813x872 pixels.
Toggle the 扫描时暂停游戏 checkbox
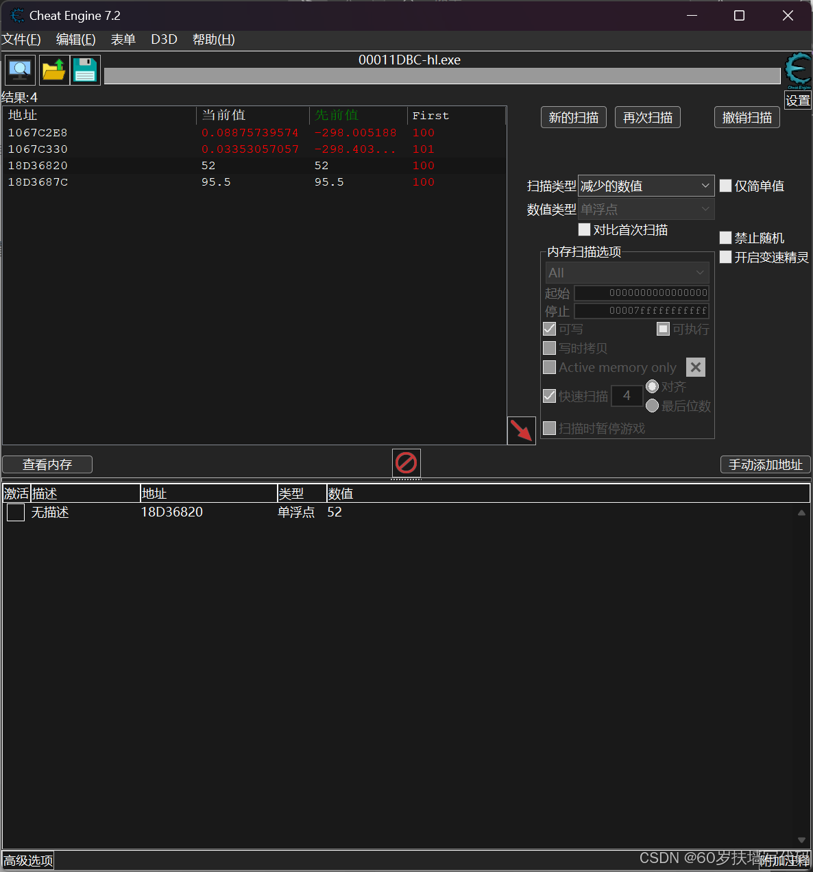549,428
